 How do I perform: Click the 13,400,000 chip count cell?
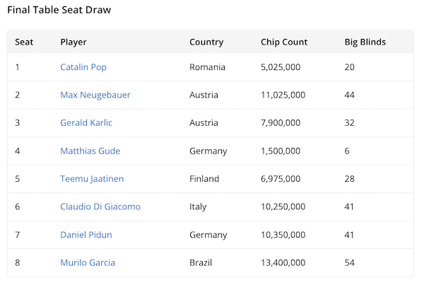(x=283, y=262)
